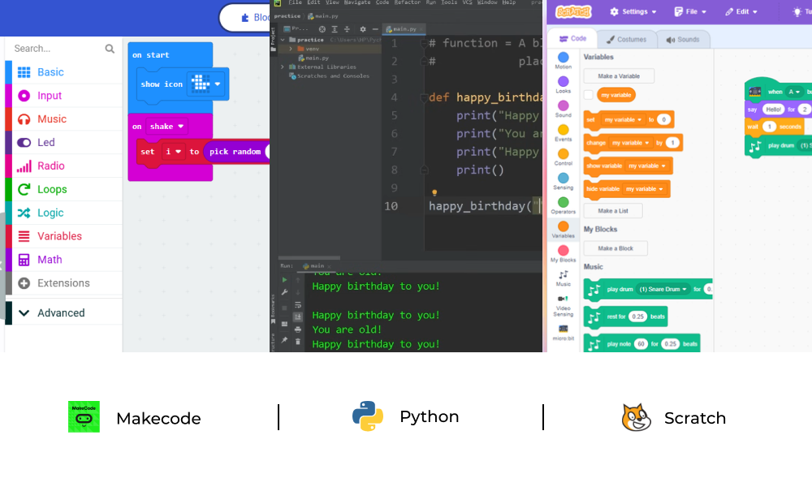Click the Run play icon in PyCharm
The width and height of the screenshot is (812, 487).
[285, 279]
